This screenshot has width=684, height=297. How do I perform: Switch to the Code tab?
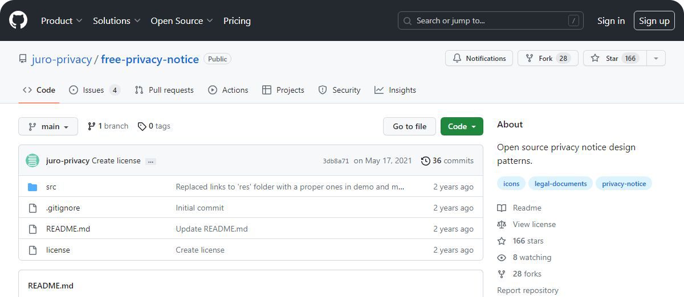point(39,90)
